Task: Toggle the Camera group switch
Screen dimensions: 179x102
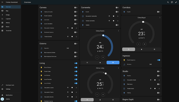Action: click(x=76, y=7)
